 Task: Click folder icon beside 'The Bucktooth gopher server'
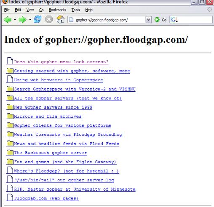10,152
